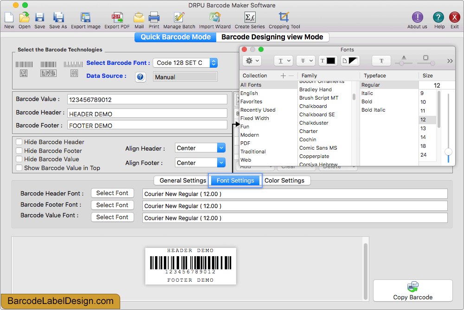Open the Select Barcode Font dropdown
This screenshot has height=310, width=464.
pyautogui.click(x=185, y=63)
